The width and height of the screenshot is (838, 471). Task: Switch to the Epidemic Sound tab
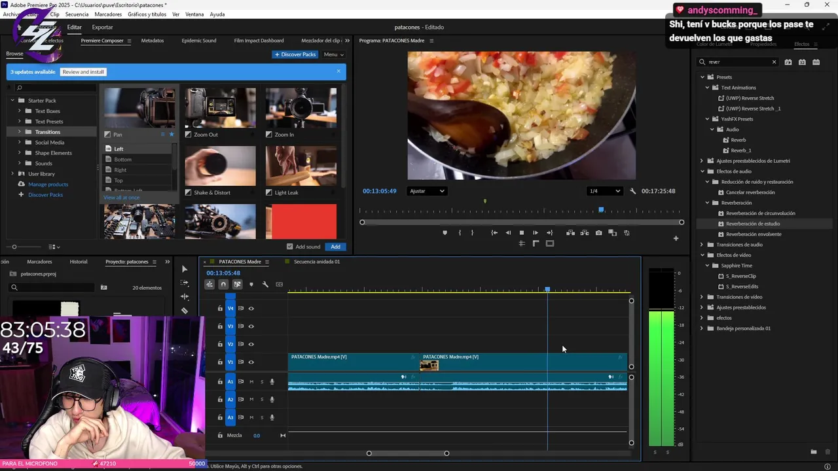tap(199, 41)
